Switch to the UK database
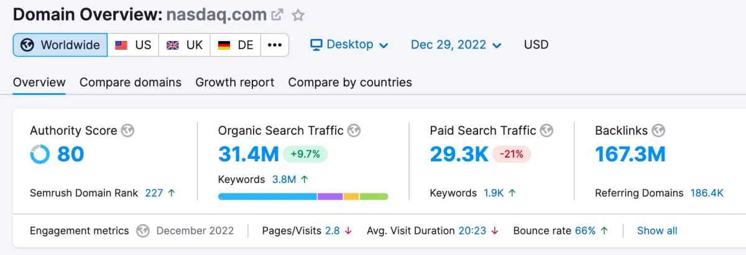This screenshot has width=746, height=255. pyautogui.click(x=185, y=45)
